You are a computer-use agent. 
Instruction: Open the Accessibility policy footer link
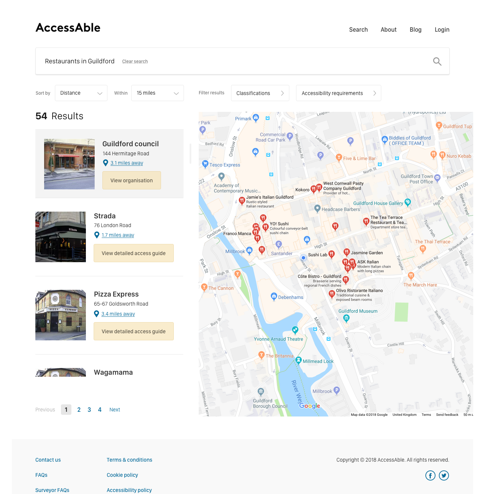click(x=129, y=490)
